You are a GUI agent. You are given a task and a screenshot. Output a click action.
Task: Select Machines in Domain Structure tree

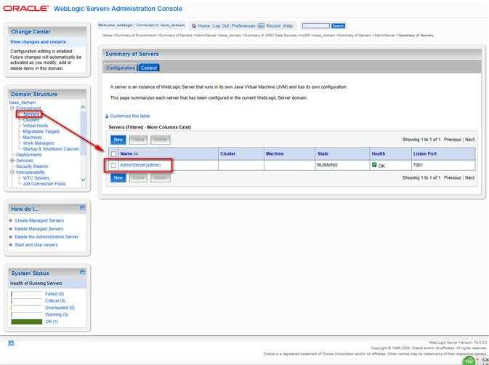point(33,137)
